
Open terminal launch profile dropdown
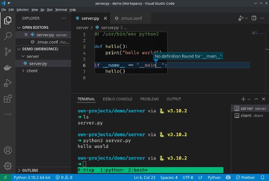[x=249, y=99]
